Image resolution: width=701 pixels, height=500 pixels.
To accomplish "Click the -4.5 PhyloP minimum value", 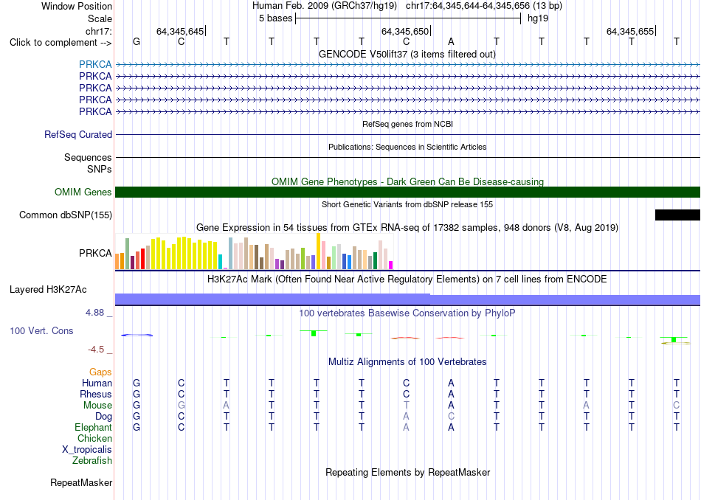I will tap(96, 349).
